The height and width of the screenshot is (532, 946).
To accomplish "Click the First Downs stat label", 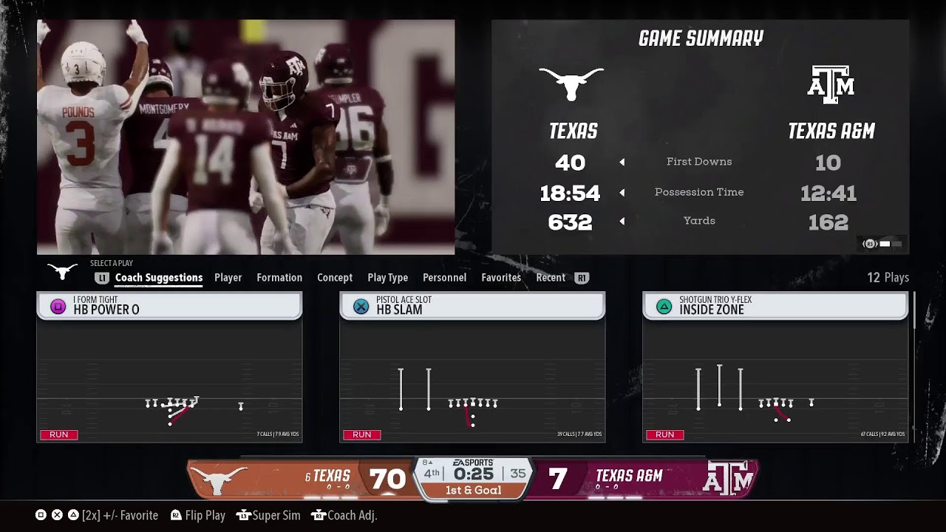I will click(699, 162).
